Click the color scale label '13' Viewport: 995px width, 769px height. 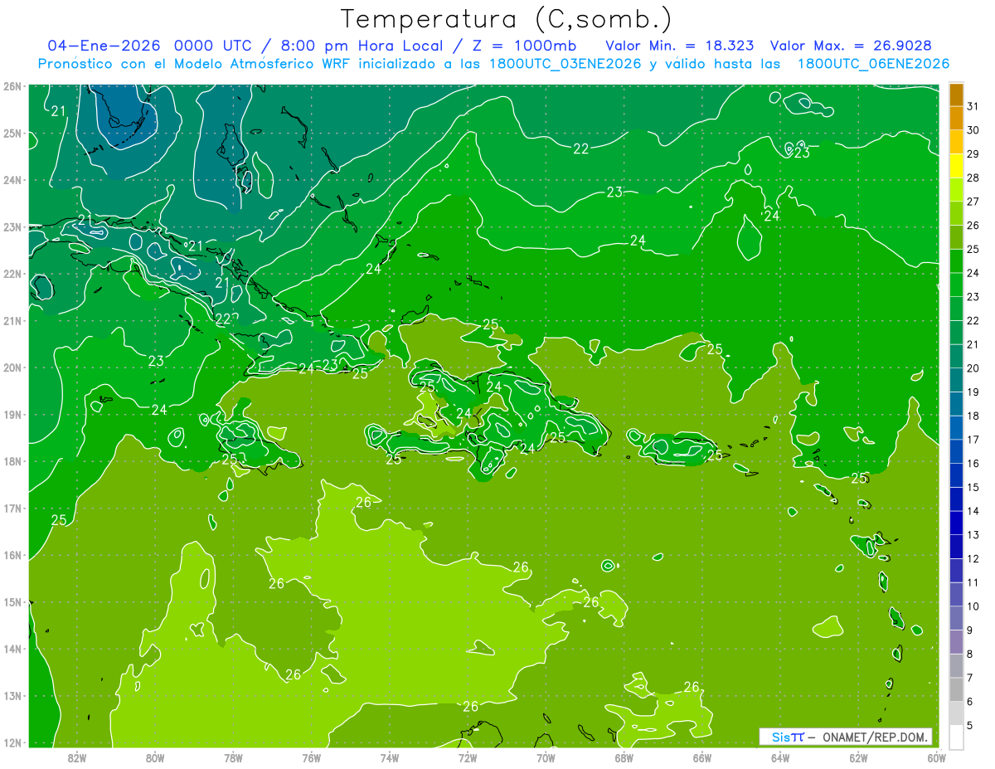973,535
